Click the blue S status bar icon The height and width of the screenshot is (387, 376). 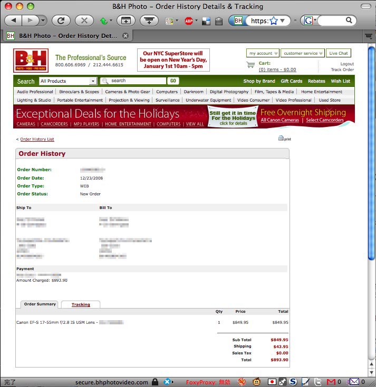tap(293, 382)
